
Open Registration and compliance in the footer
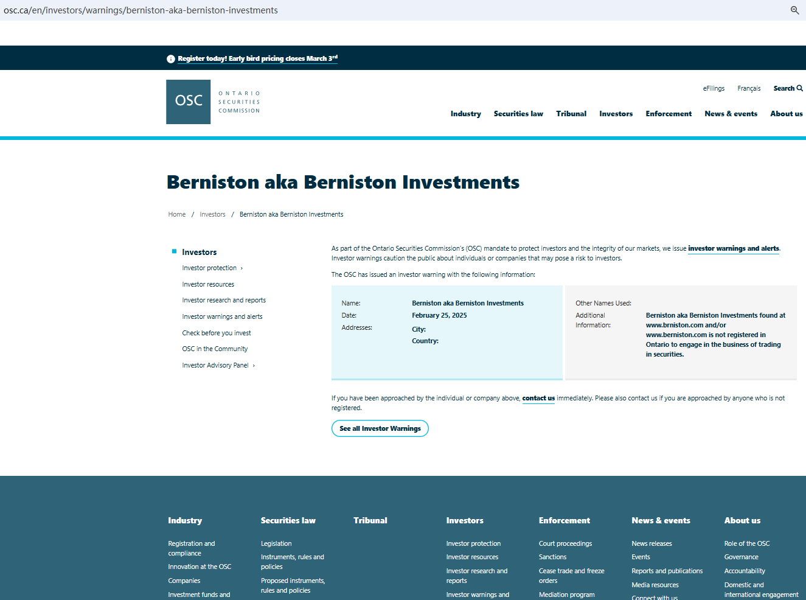point(192,548)
